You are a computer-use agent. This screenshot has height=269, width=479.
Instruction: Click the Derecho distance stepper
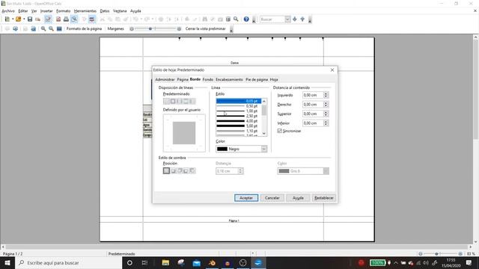(x=326, y=105)
